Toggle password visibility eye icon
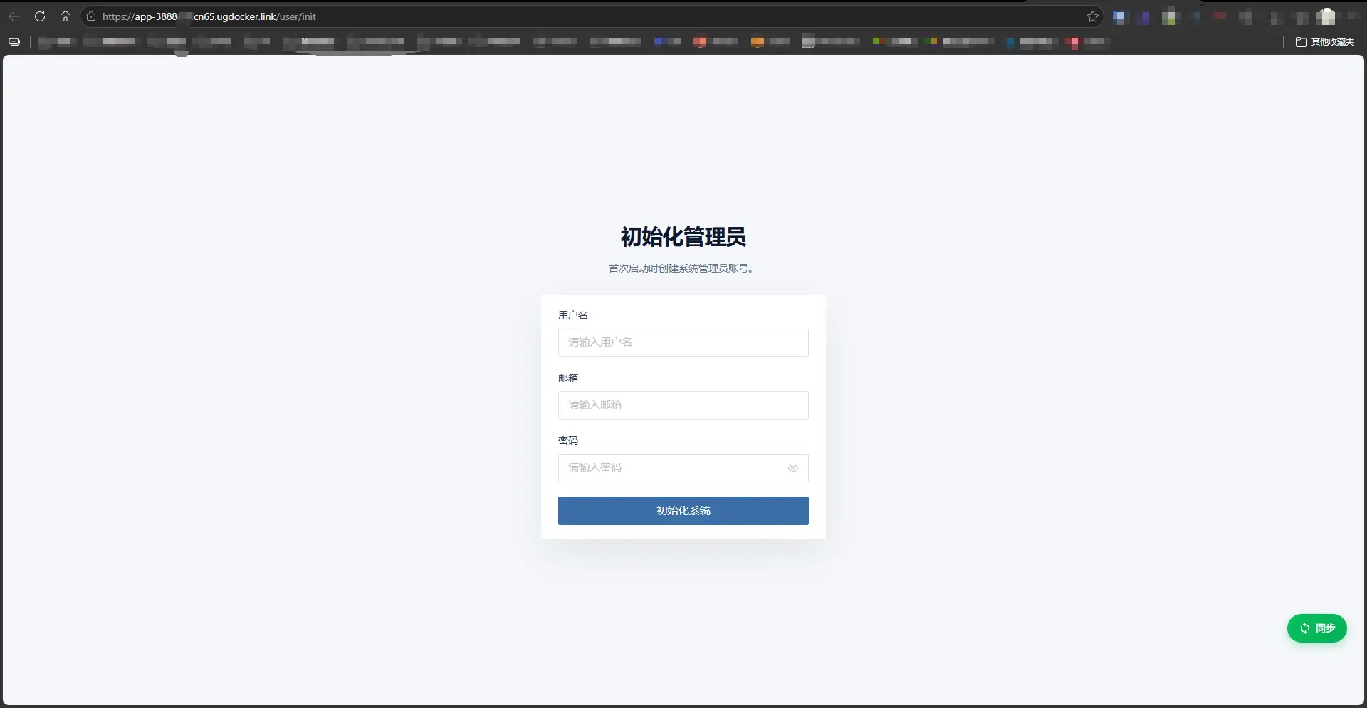The width and height of the screenshot is (1367, 708). point(793,468)
